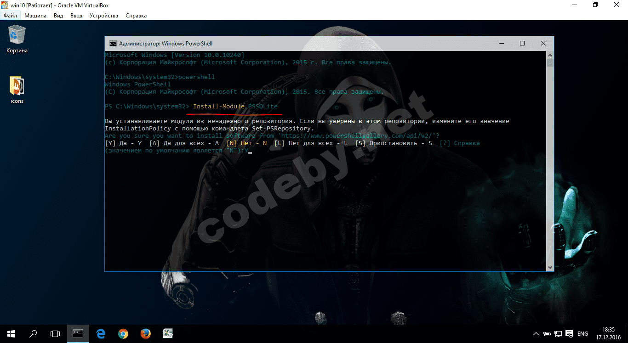
Task: Click the '[S] Приостановить - S' option
Action: click(x=394, y=143)
